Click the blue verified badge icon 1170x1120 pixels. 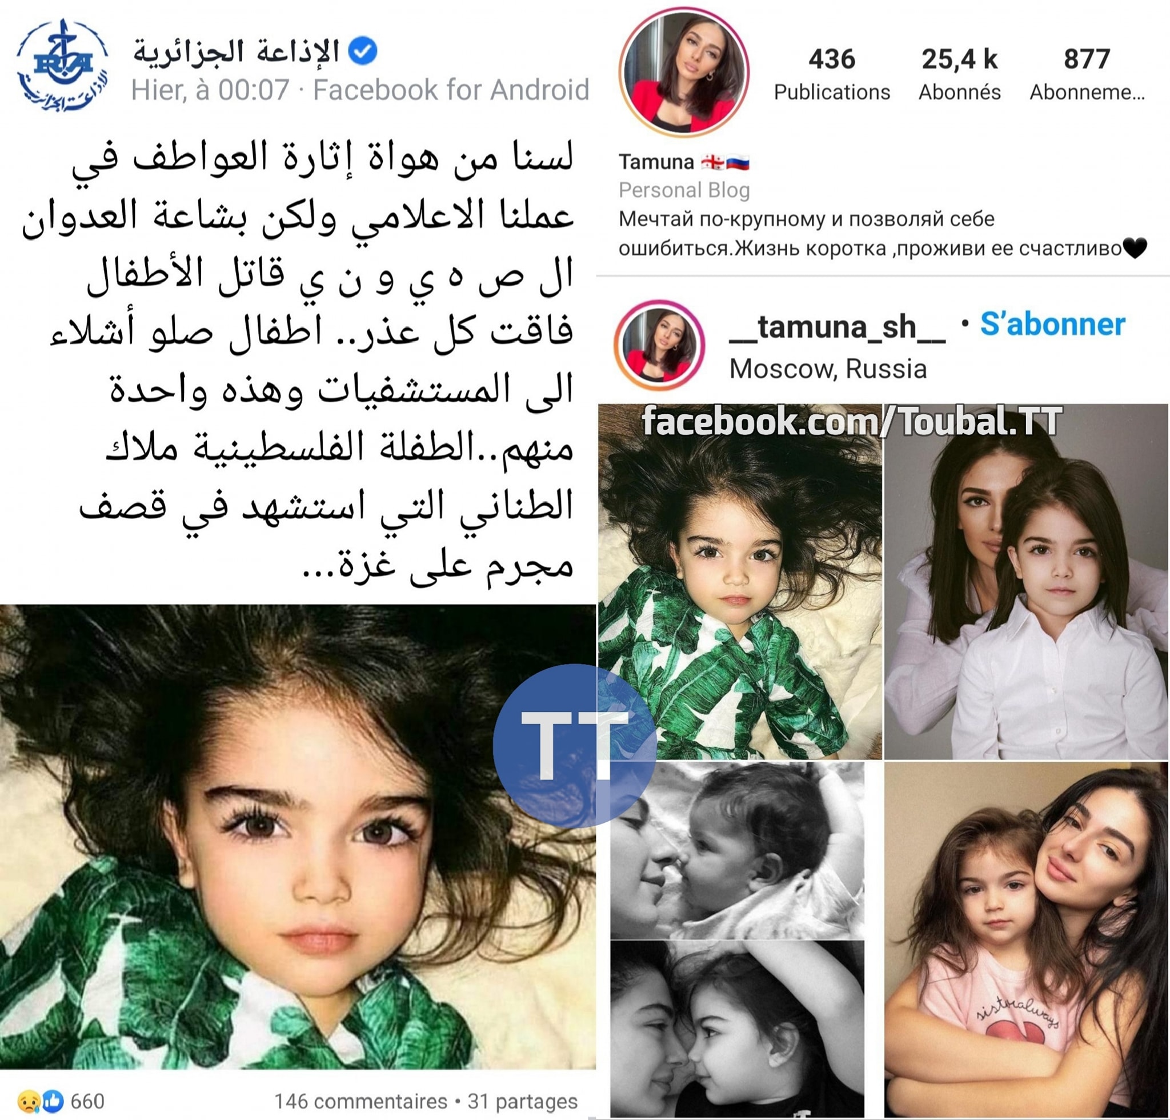click(362, 51)
